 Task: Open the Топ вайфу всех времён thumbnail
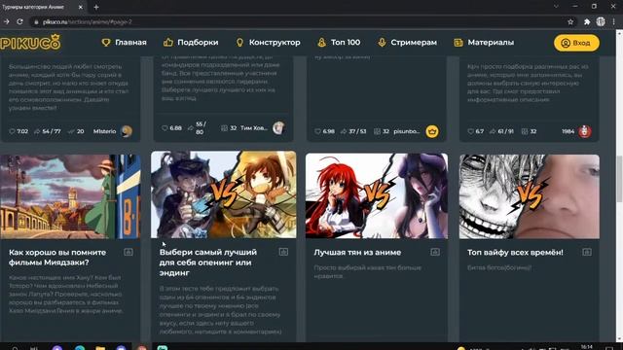coord(530,196)
